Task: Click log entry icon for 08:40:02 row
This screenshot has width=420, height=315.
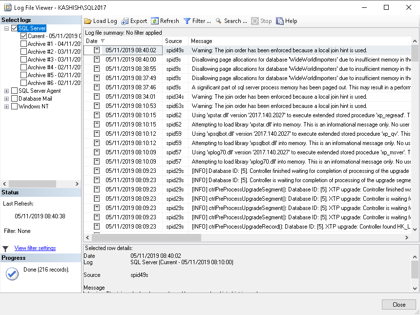Action: click(x=97, y=50)
